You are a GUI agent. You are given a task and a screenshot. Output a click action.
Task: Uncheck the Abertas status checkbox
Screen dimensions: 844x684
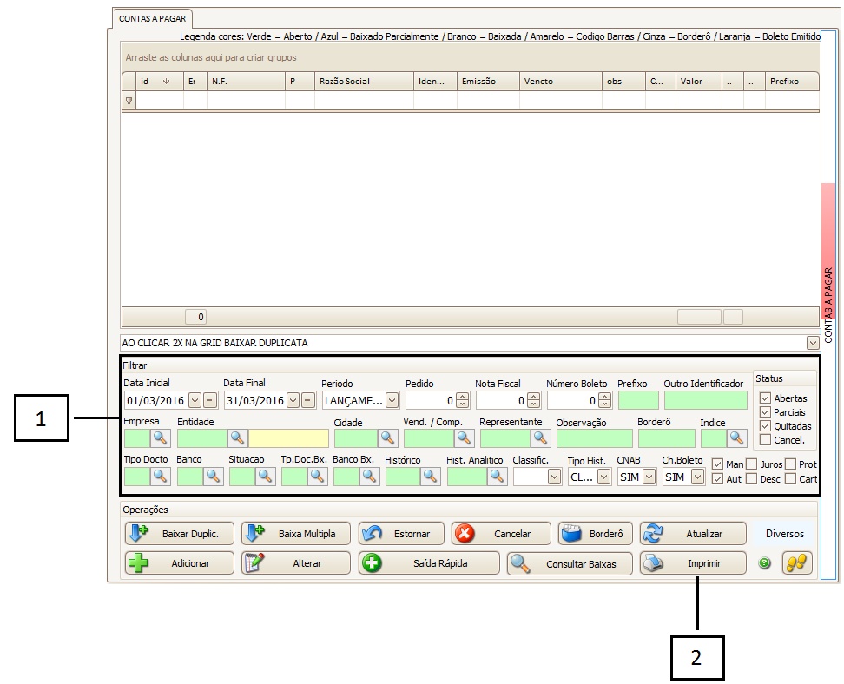coord(765,398)
